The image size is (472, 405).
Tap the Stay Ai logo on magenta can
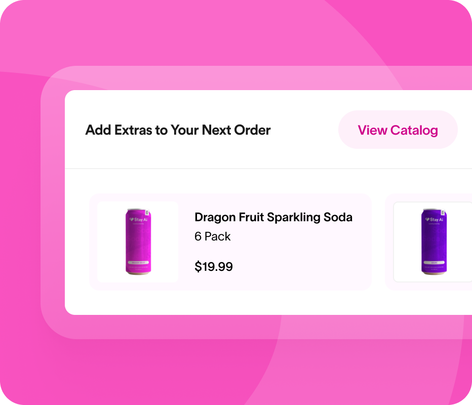tap(138, 220)
